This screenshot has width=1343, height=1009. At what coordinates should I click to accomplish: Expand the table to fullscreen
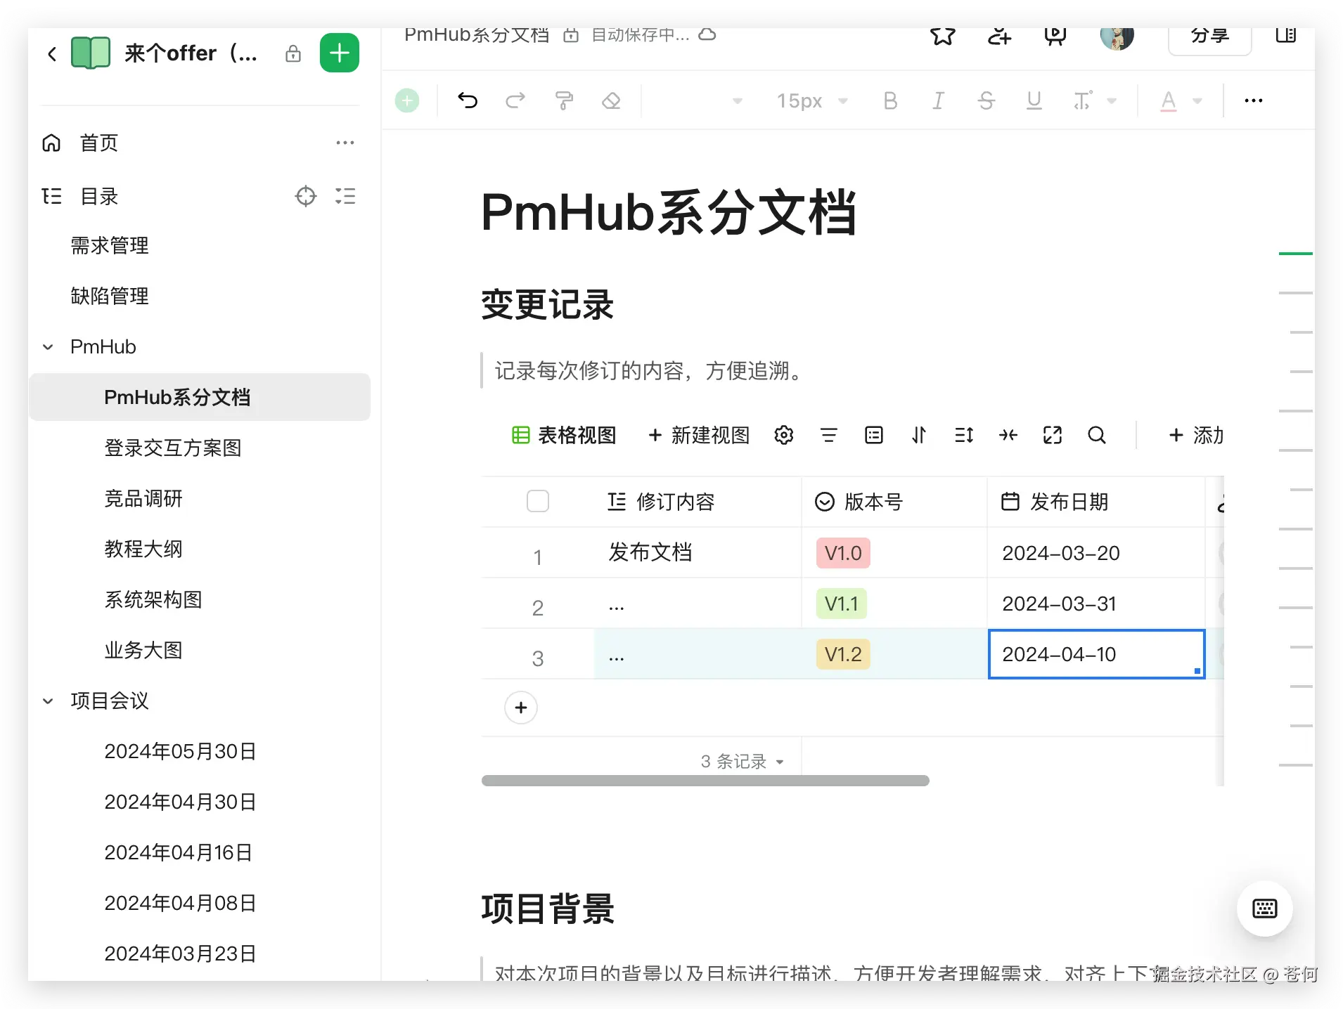point(1053,436)
